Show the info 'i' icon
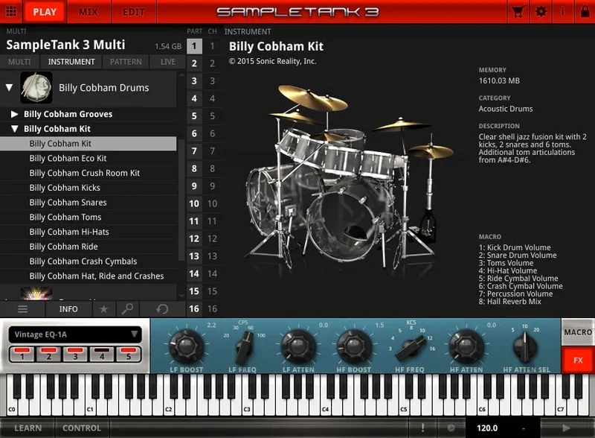 [562, 12]
